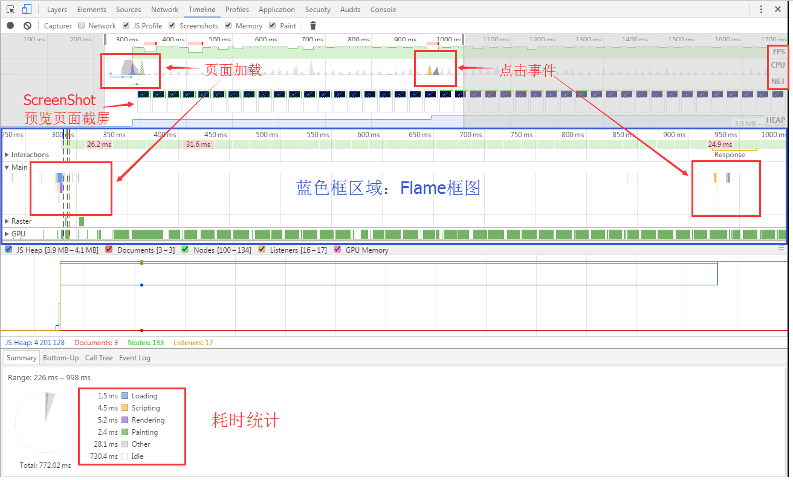Open the Bottom-Up tab

[x=60, y=358]
